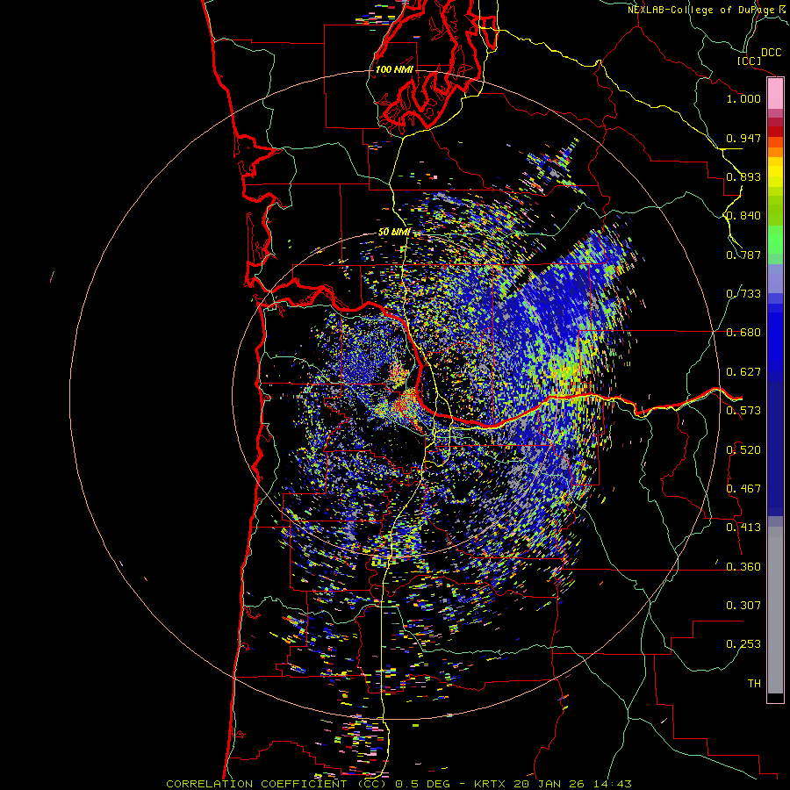Click the 20 JAN 26 date in the caption
This screenshot has height=790, width=790.
click(550, 784)
